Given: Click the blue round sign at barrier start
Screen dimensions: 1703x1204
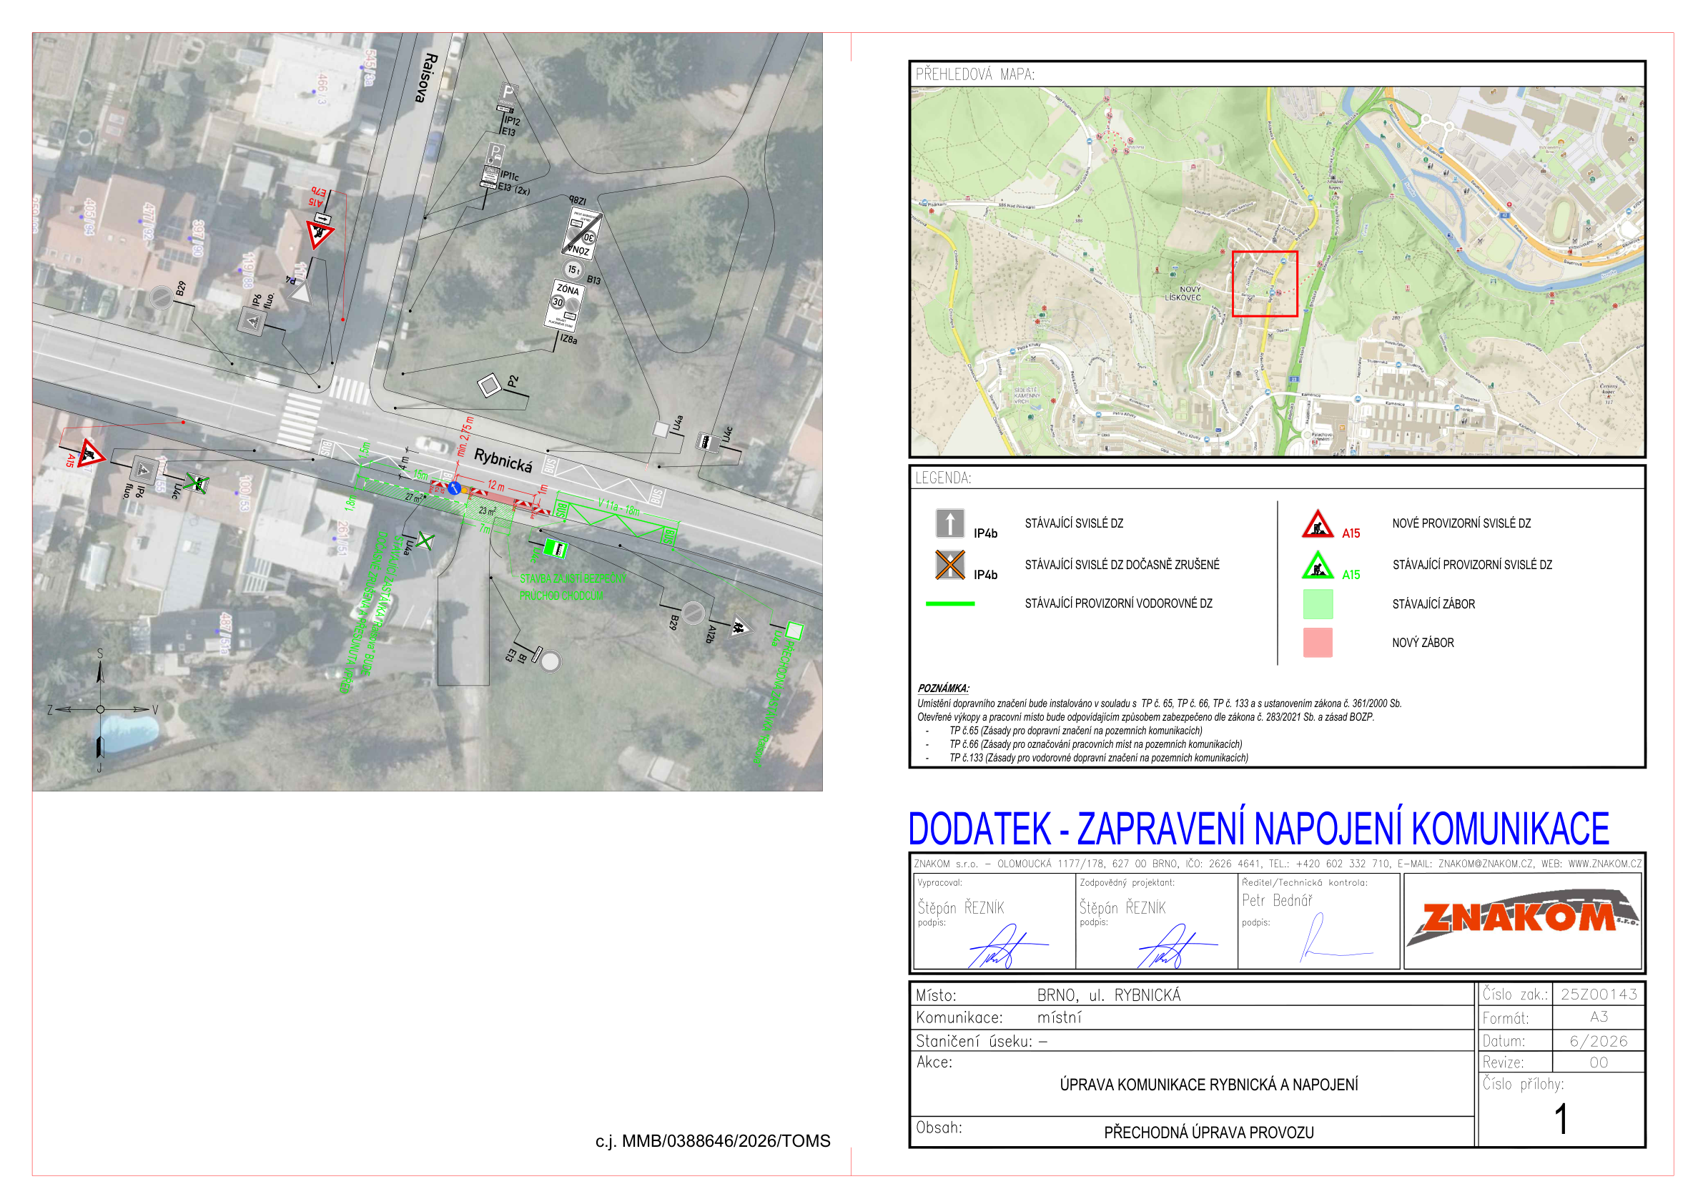Looking at the screenshot, I should click(454, 488).
